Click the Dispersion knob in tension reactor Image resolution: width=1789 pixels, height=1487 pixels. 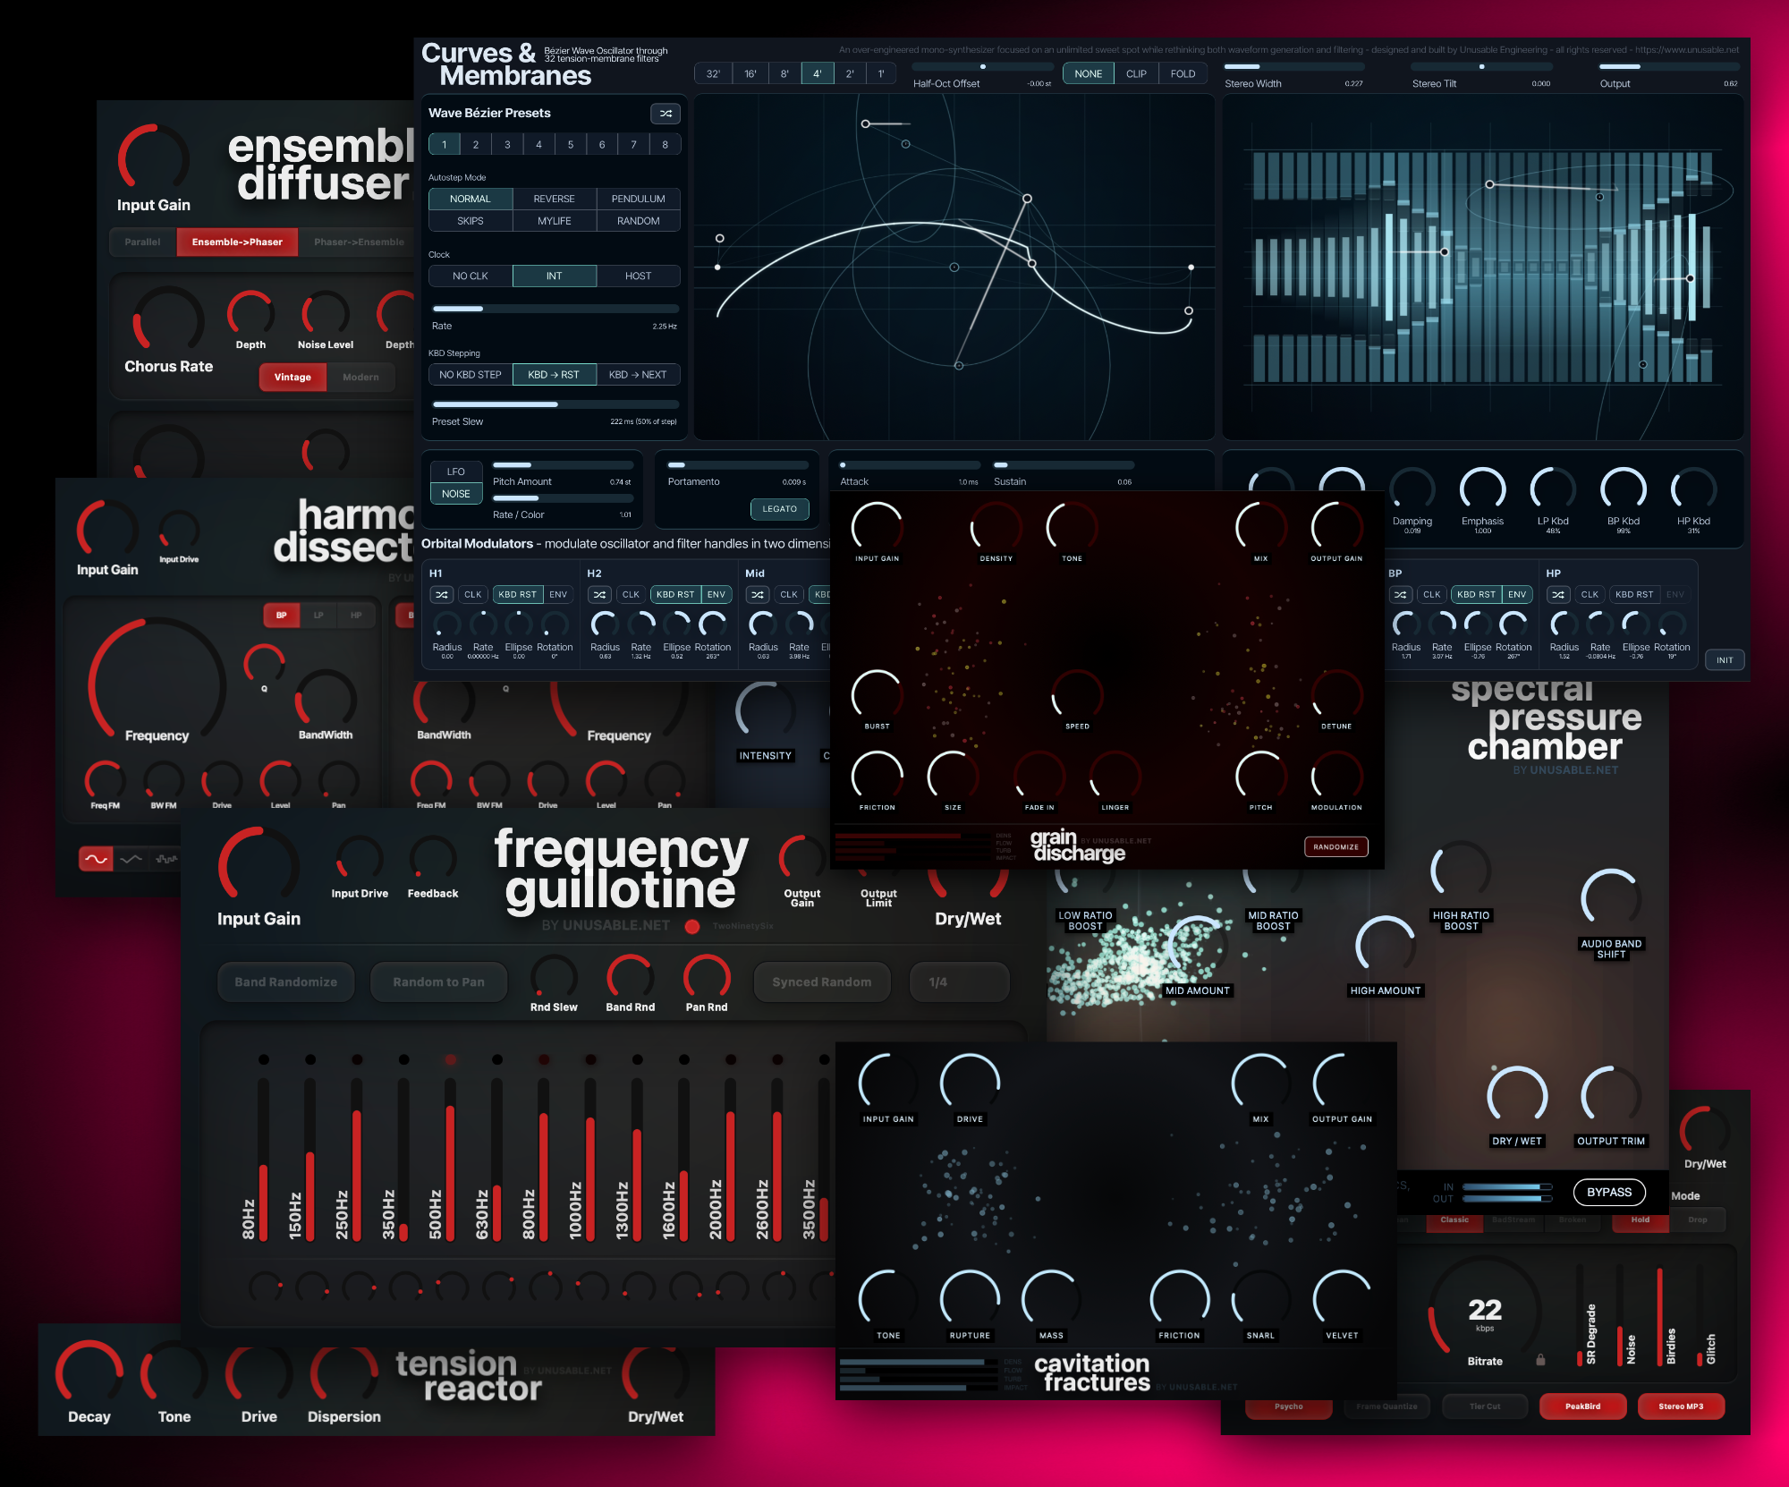pyautogui.click(x=343, y=1375)
